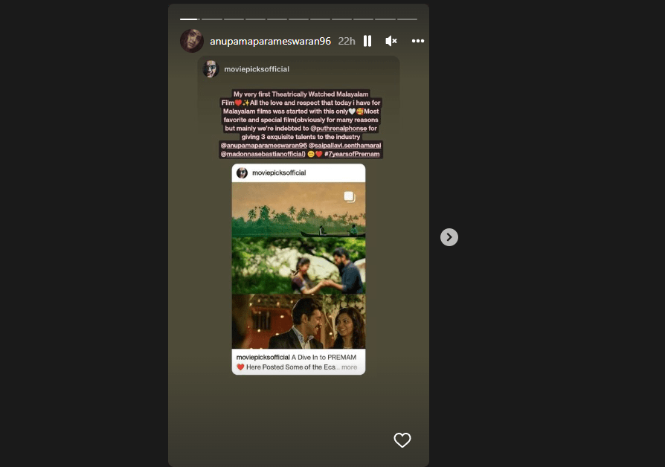Click the anupamaparameswaran96 username
The width and height of the screenshot is (665, 467).
(x=270, y=41)
